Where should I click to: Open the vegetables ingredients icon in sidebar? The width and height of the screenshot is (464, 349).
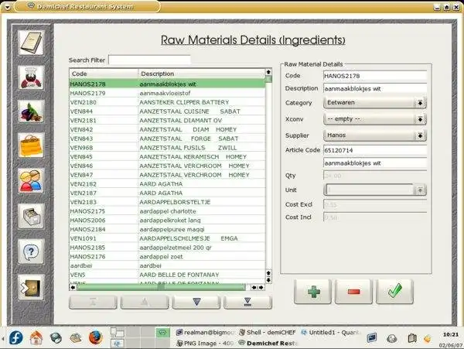[x=31, y=112]
